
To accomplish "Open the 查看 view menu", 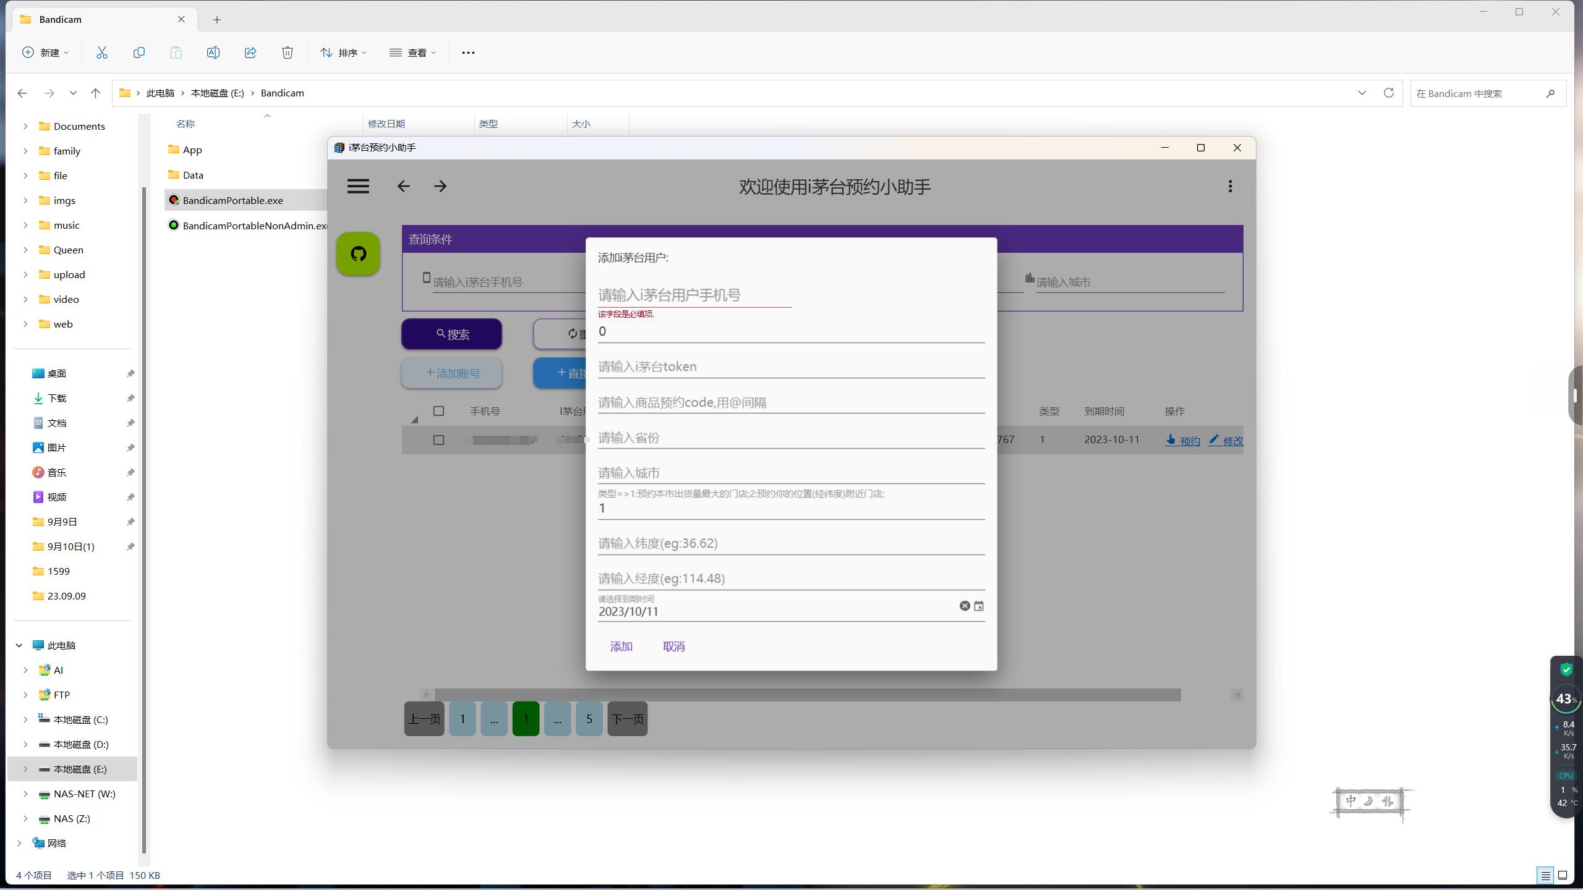I will (x=412, y=53).
